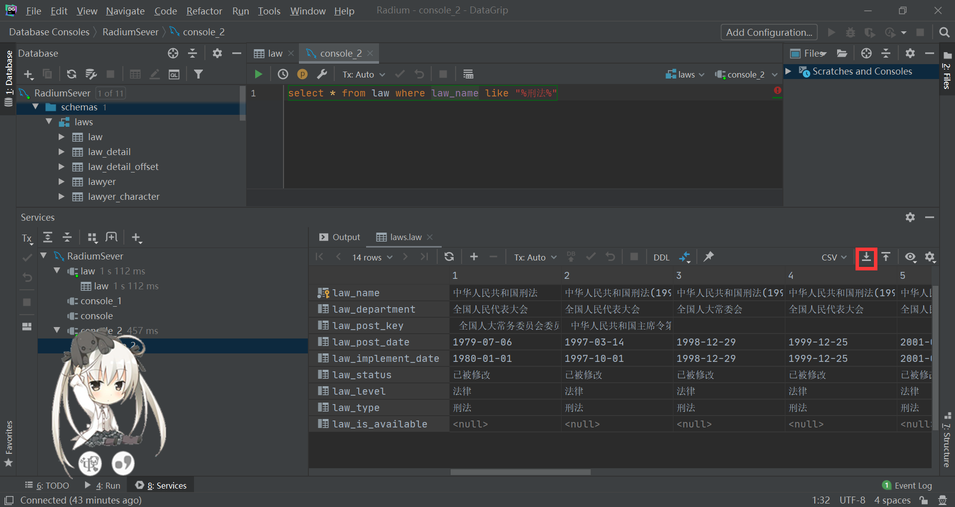The image size is (955, 507).
Task: Collapse all in Database panel header
Action: point(192,53)
